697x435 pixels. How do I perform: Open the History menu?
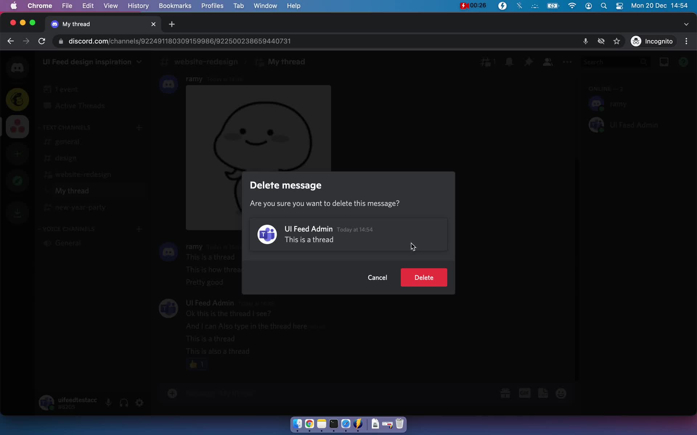pos(138,6)
